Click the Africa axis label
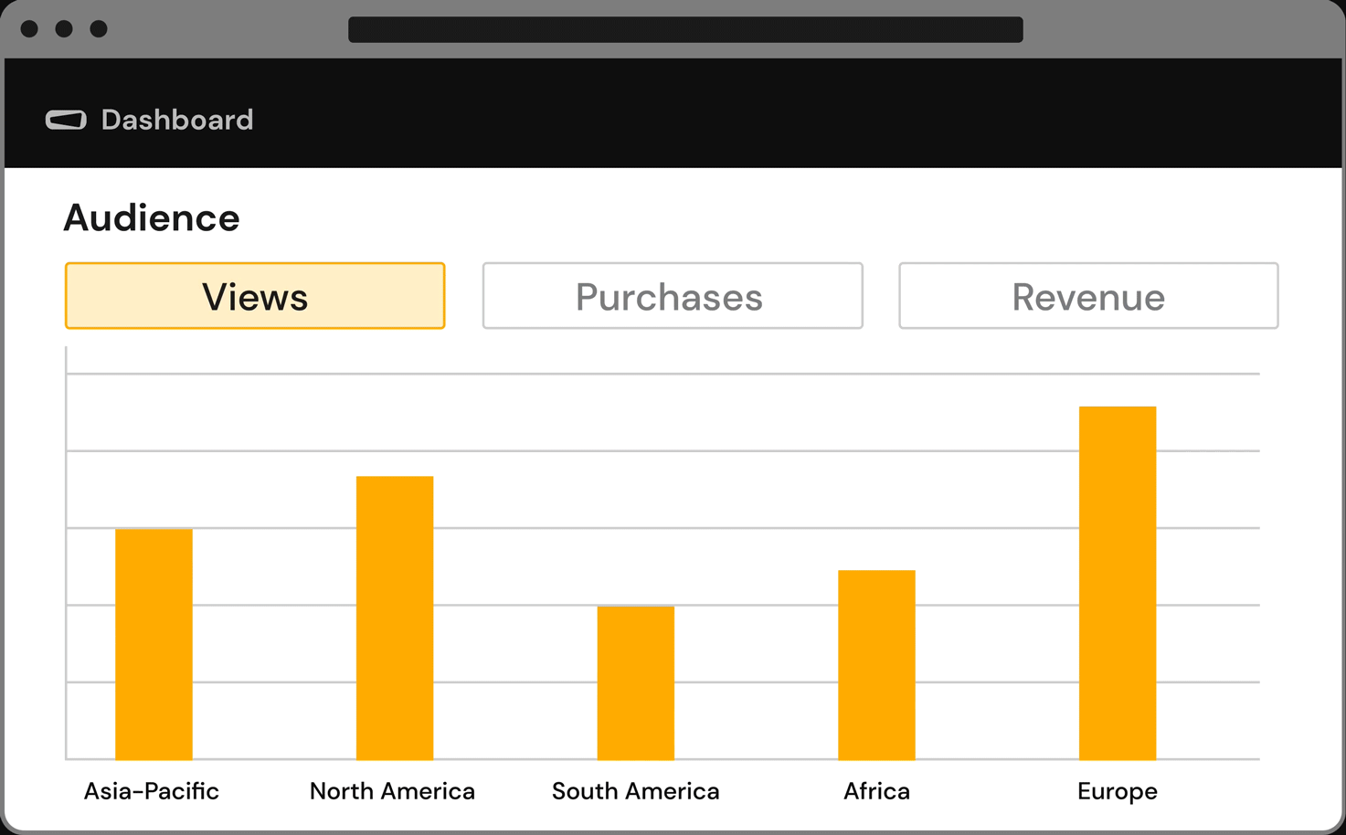The image size is (1346, 835). pos(876,791)
